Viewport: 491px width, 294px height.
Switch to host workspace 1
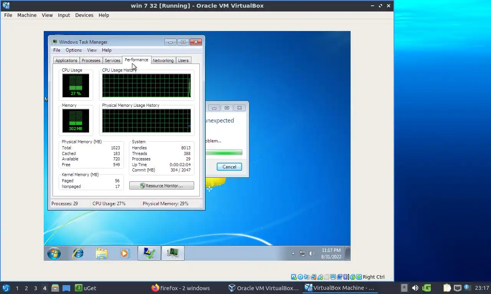(17, 288)
